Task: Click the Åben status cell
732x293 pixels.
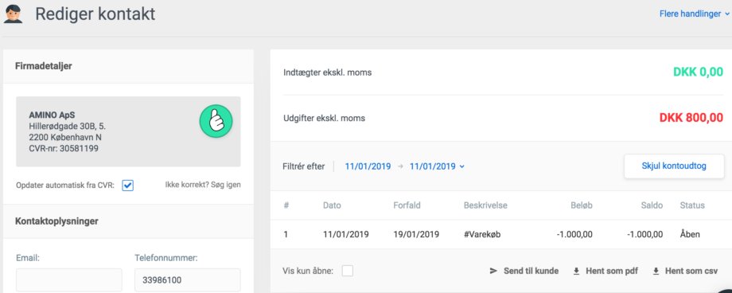Action: 690,235
